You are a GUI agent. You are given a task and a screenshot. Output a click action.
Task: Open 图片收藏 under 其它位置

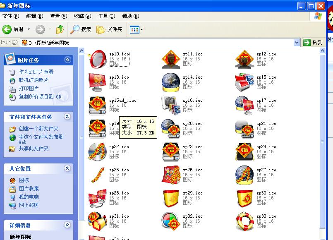coord(29,189)
